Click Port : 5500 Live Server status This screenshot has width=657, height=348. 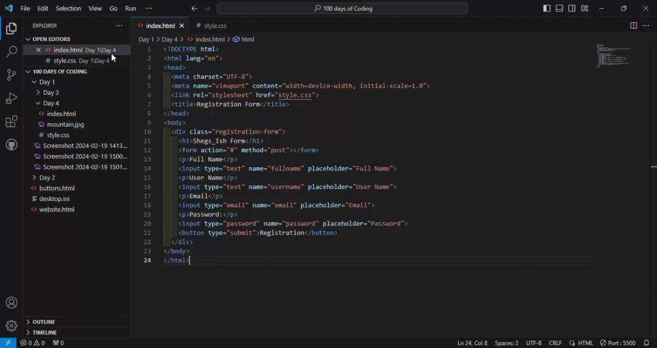pos(618,343)
